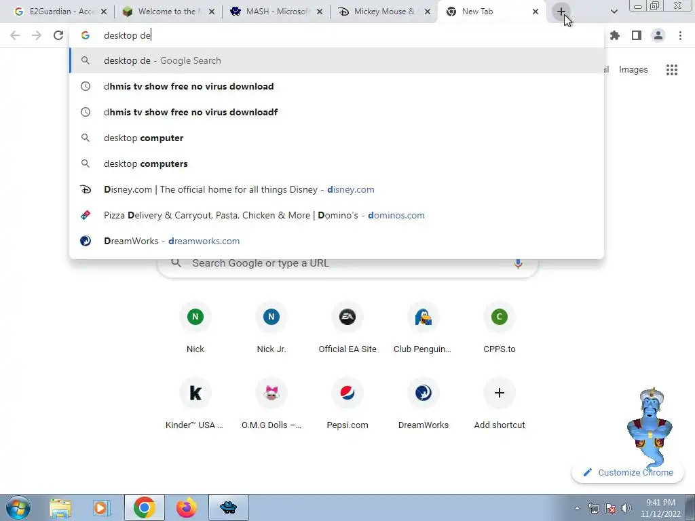Open File Explorer from the taskbar
This screenshot has width=695, height=521.
coord(60,507)
